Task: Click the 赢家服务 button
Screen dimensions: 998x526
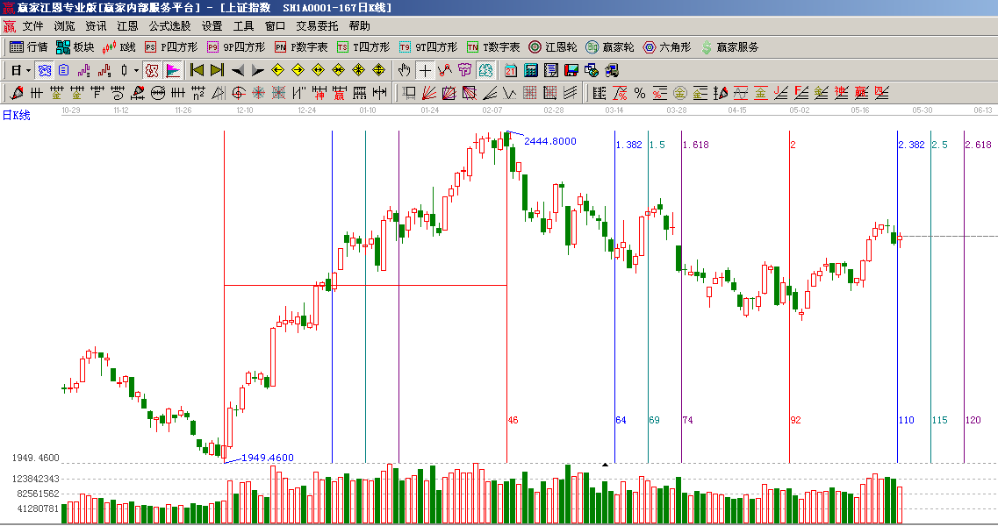Action: 729,47
